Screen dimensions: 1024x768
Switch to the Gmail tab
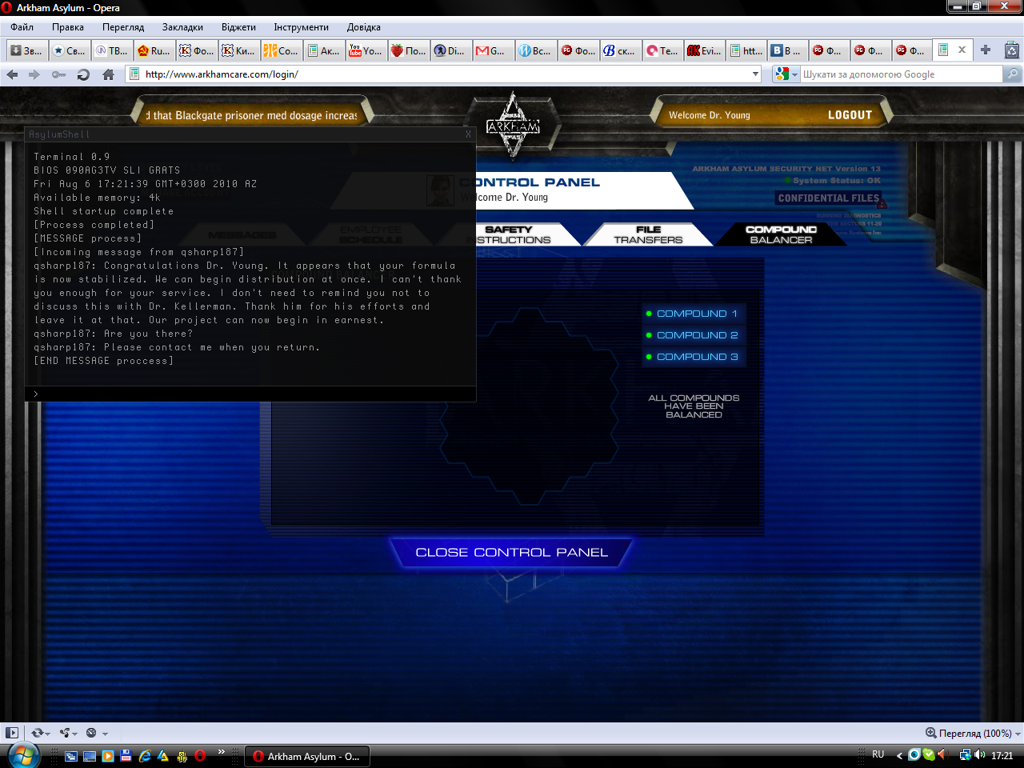click(x=491, y=50)
